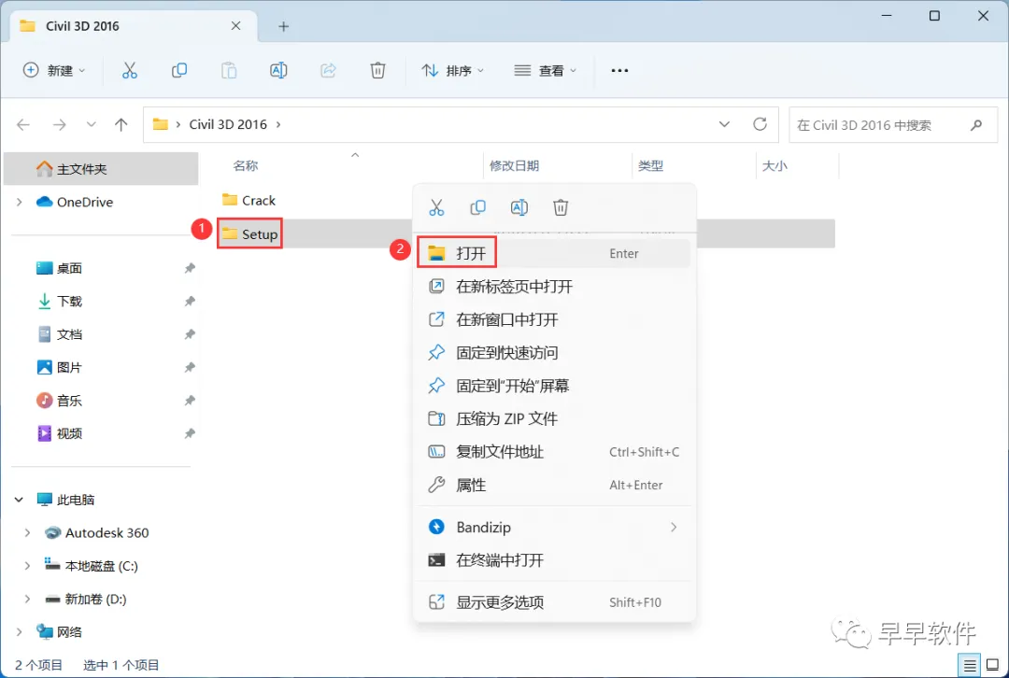This screenshot has width=1009, height=678.
Task: Expand the OneDrive tree node
Action: [20, 202]
